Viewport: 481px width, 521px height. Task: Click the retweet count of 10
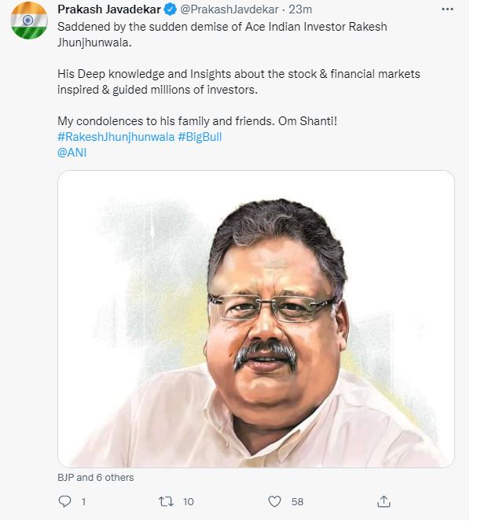[x=188, y=501]
